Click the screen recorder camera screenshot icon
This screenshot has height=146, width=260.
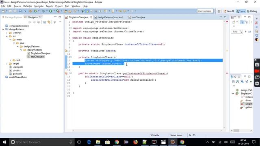[257, 65]
